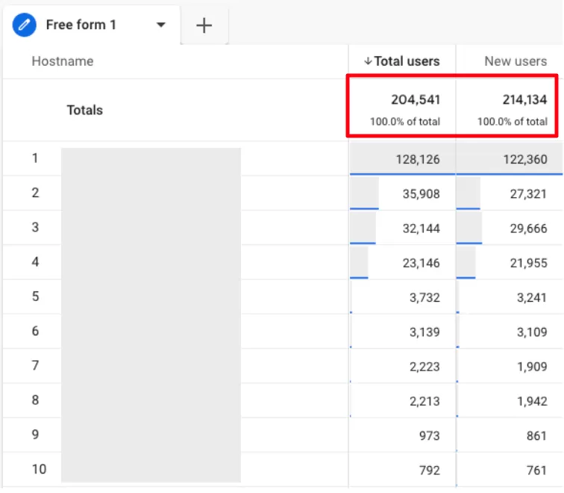The height and width of the screenshot is (493, 564).
Task: Click the 100.0% of total under 214,134
Action: pos(513,122)
